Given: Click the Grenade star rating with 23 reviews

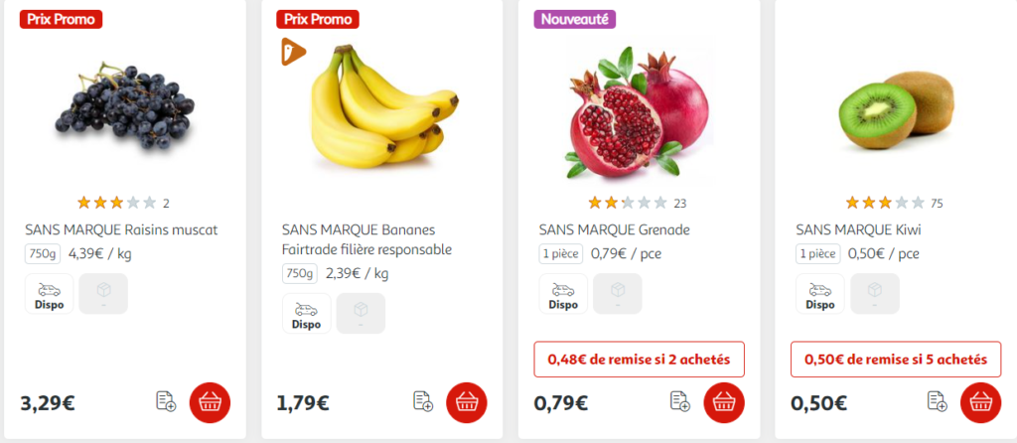Looking at the screenshot, I should coord(628,203).
